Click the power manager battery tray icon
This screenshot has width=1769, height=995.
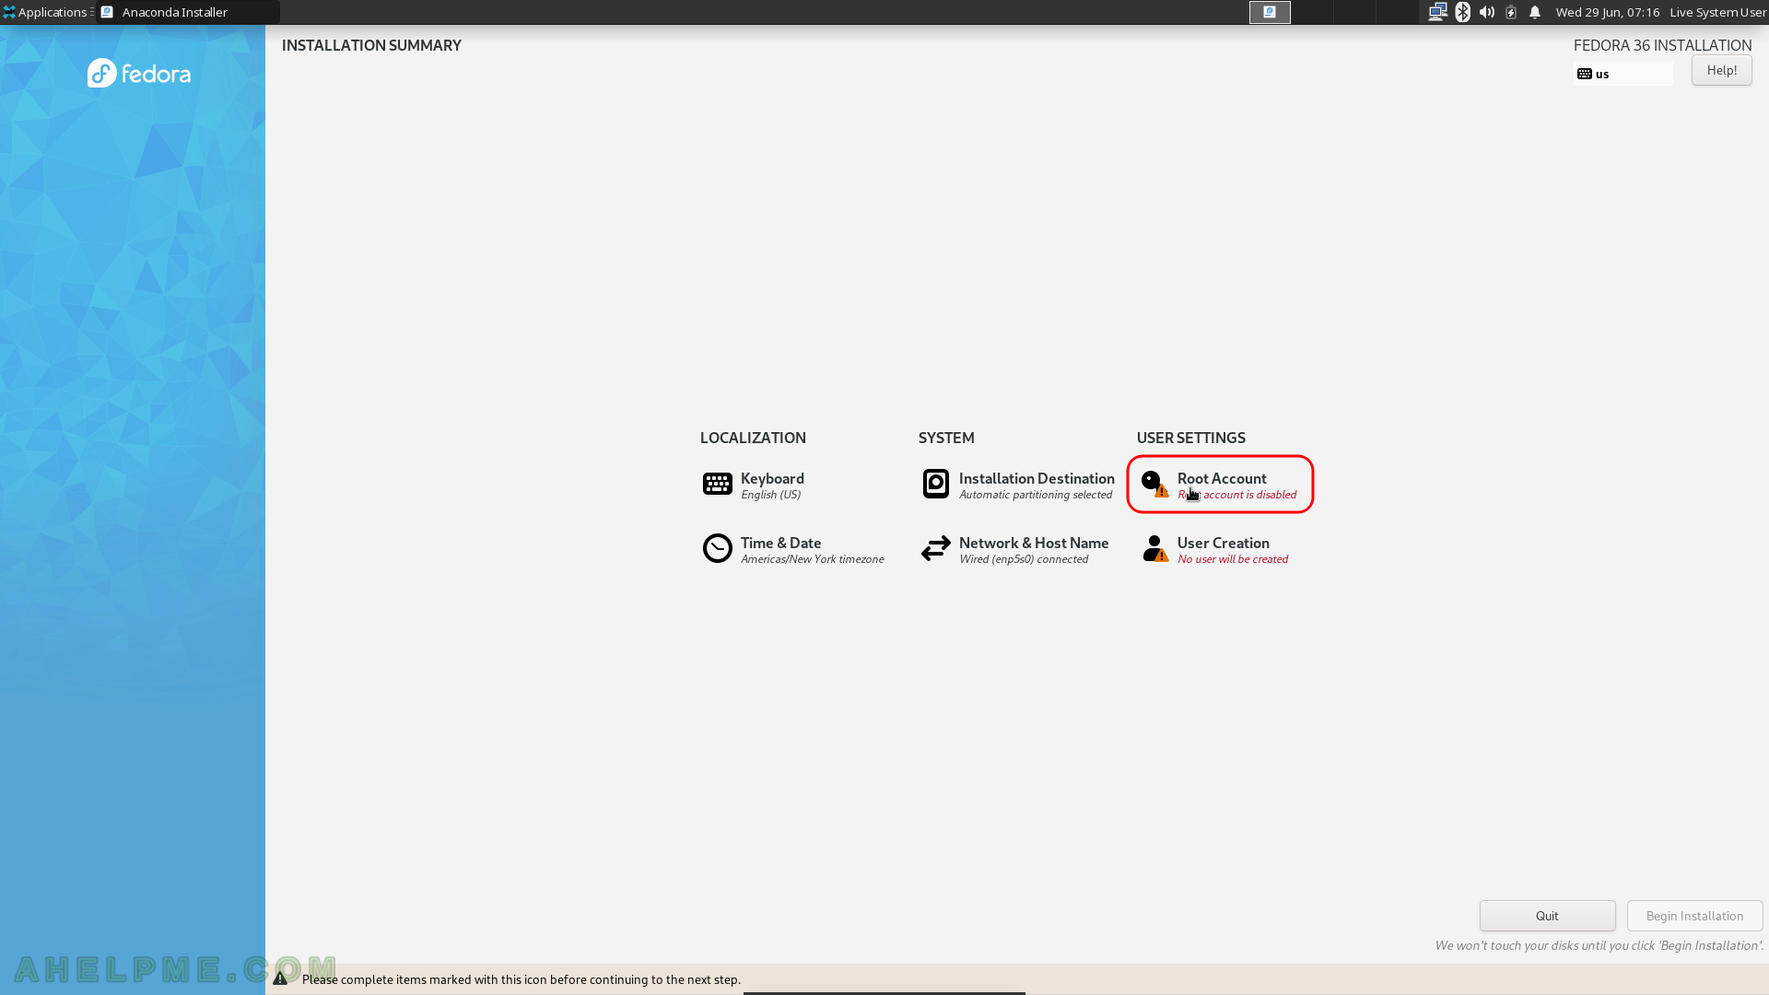pos(1511,12)
